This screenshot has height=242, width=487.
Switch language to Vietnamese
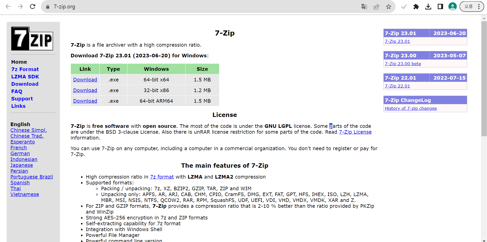[25, 194]
